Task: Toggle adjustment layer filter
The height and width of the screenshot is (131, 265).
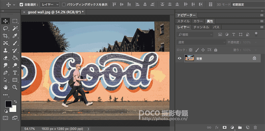Action: coord(227,35)
